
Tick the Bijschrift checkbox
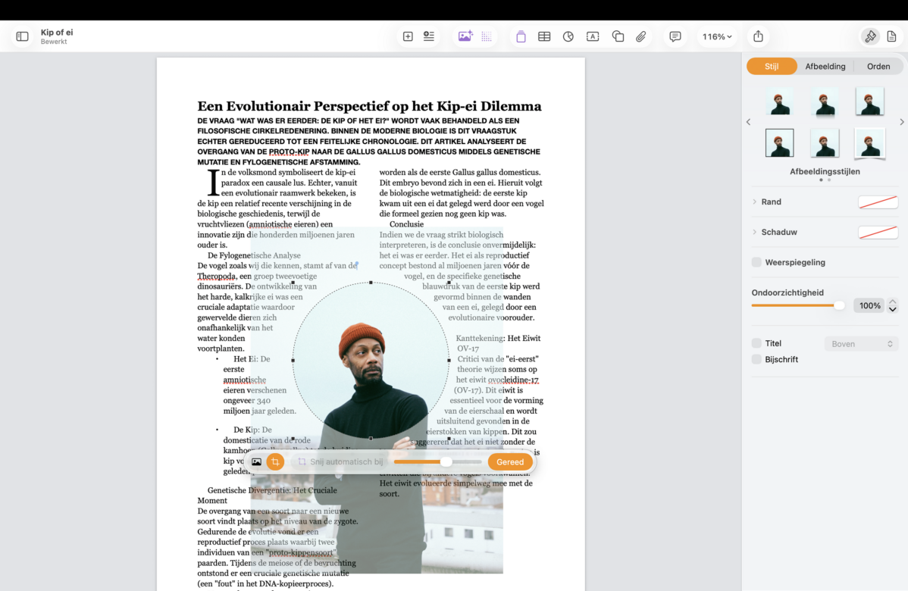point(756,359)
